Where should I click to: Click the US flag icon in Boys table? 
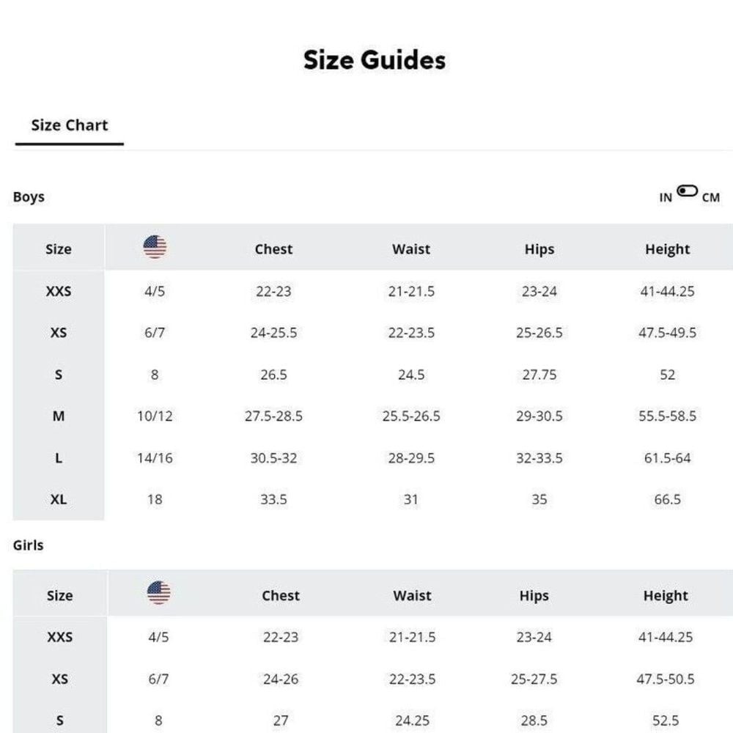155,247
